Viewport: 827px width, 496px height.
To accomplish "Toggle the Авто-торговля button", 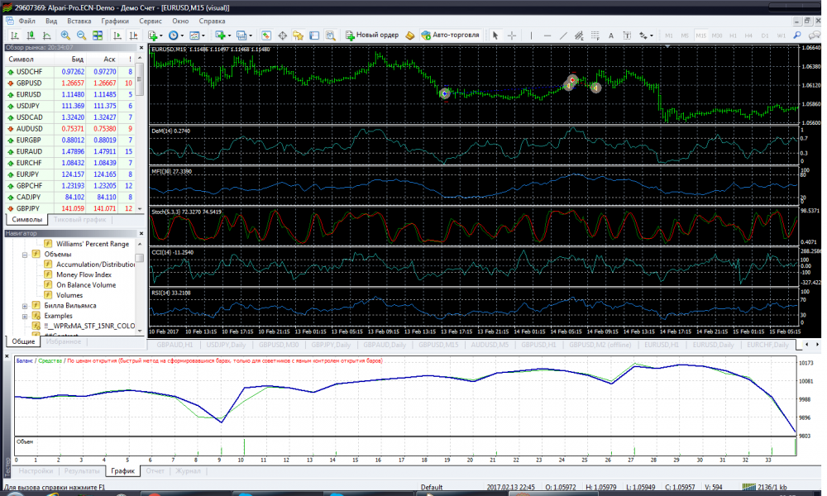I will coord(451,36).
